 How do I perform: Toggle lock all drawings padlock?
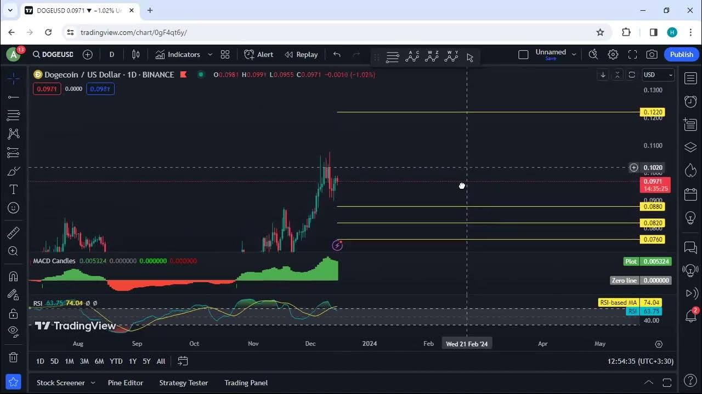pos(14,314)
